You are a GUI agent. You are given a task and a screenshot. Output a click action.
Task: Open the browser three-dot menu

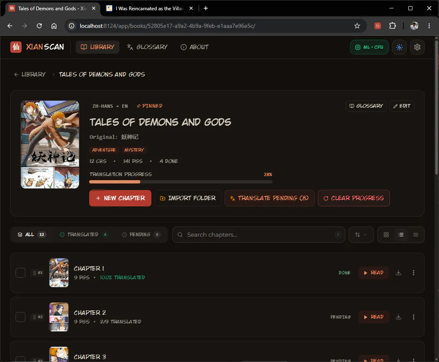pyautogui.click(x=429, y=26)
